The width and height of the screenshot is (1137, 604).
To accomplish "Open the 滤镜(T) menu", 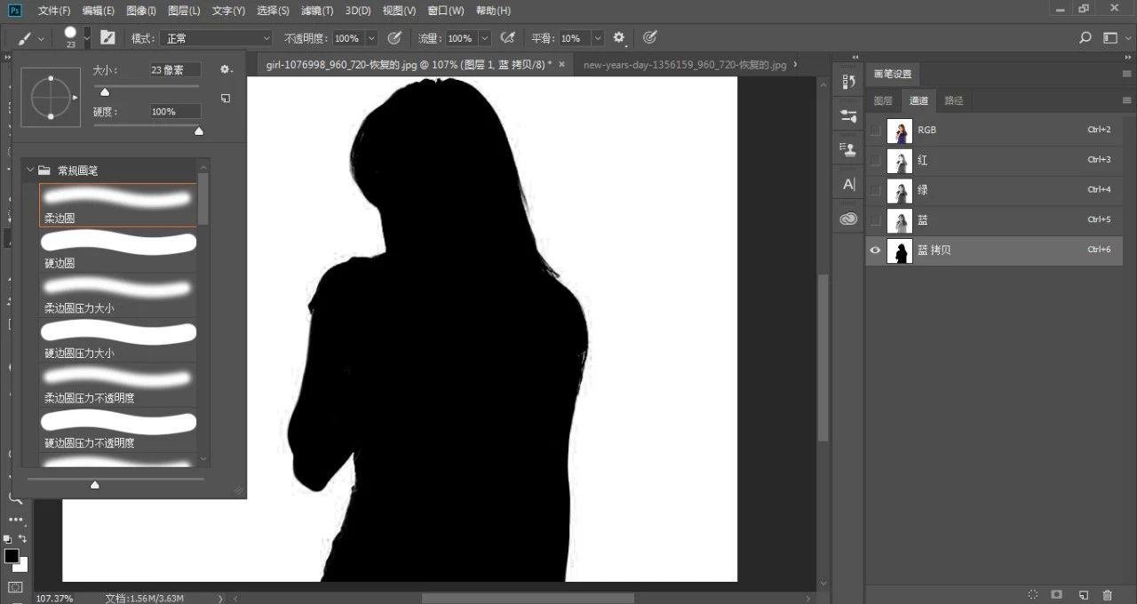I will [316, 11].
